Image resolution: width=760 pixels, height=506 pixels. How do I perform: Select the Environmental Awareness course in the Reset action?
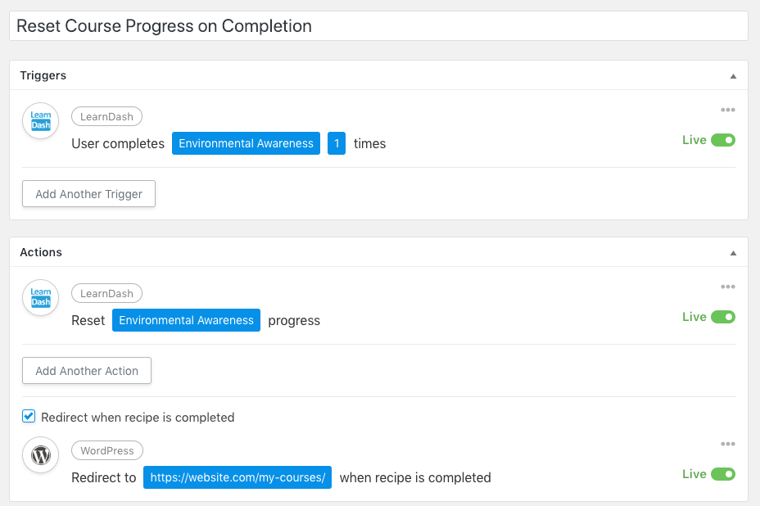pyautogui.click(x=186, y=320)
